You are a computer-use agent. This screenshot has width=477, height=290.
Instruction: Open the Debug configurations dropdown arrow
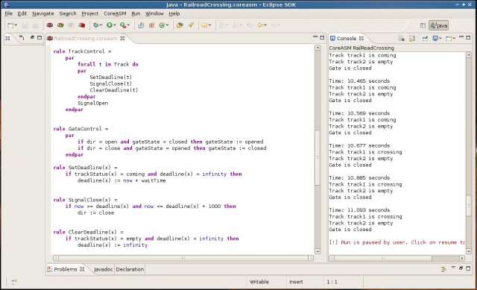tap(101, 25)
